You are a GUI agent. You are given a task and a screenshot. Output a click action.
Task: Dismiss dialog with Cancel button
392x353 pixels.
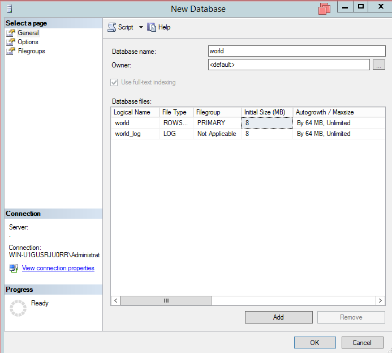tap(362, 342)
